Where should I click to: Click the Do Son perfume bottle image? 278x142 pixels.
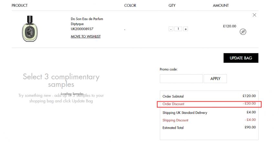pos(30,29)
